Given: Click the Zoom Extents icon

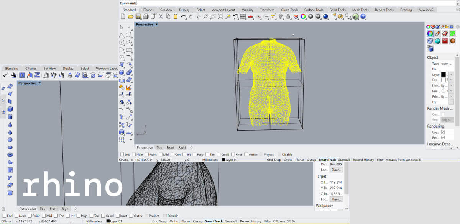Looking at the screenshot, I should pyautogui.click(x=221, y=16).
